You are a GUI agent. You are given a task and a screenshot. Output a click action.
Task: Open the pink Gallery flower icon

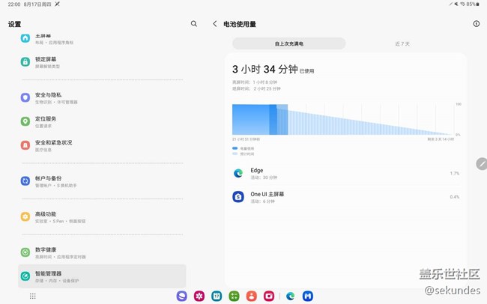tap(199, 296)
